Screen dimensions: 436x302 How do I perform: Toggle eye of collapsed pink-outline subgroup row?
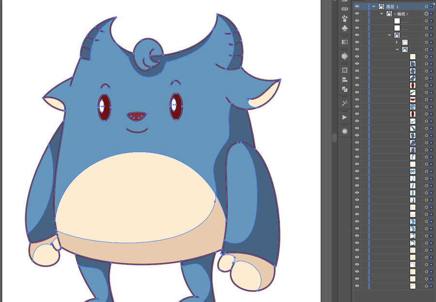pos(357,42)
